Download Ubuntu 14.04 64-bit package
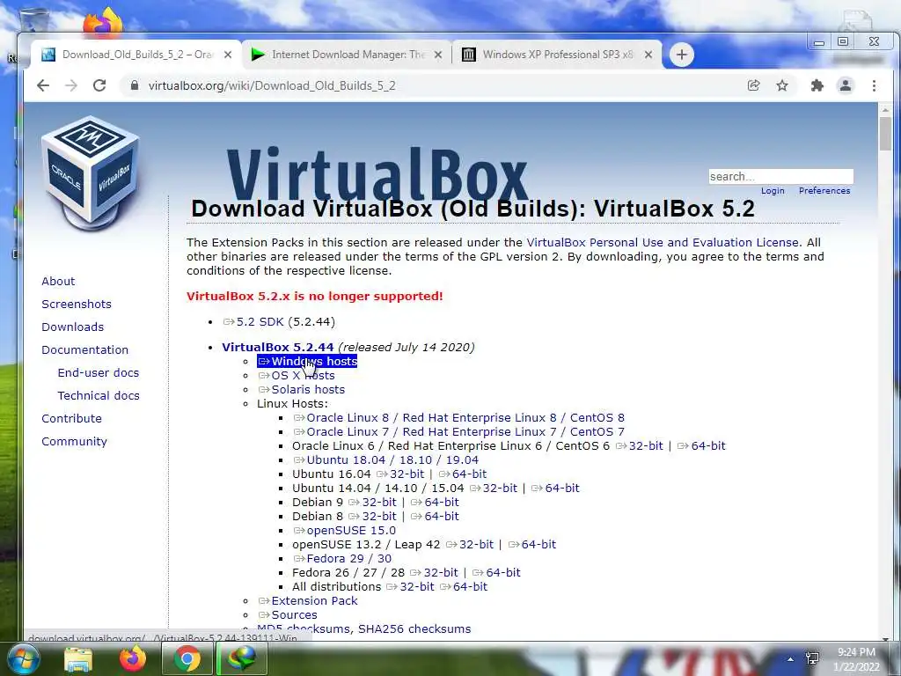The width and height of the screenshot is (901, 676). 556,488
